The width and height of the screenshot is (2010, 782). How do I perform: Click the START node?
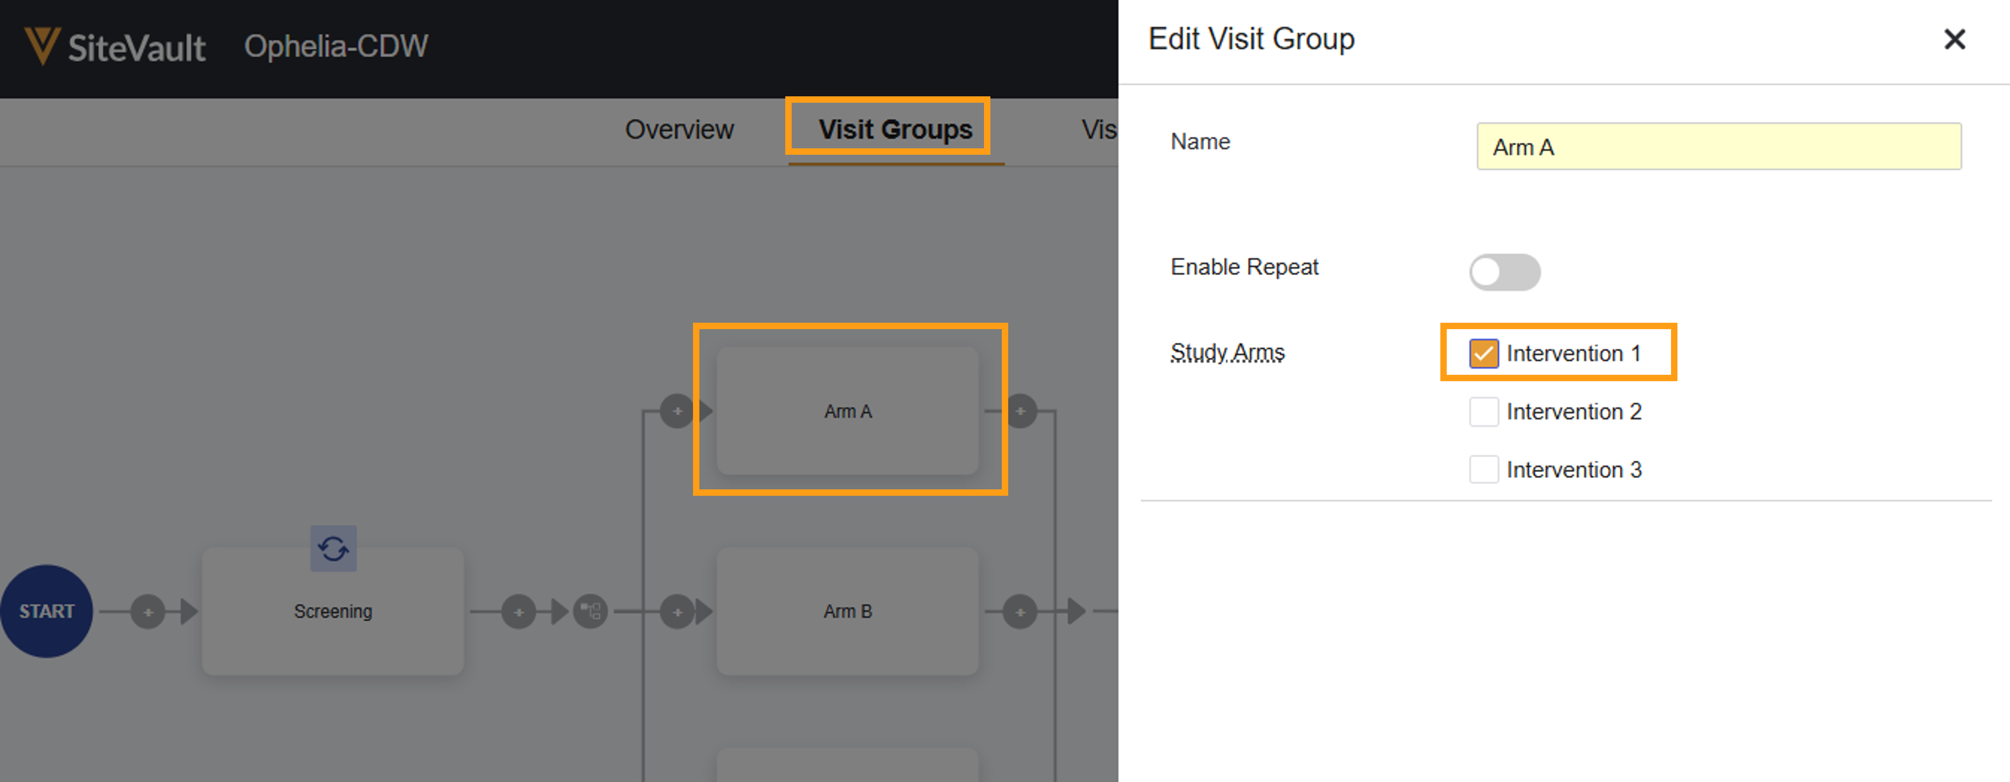[x=47, y=611]
